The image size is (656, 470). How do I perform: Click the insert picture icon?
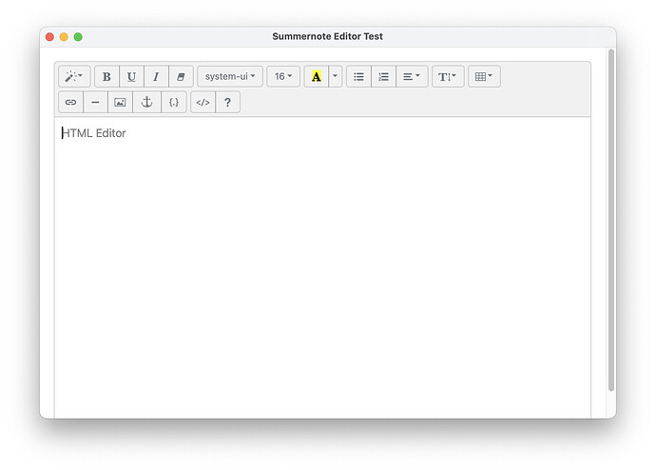coord(120,102)
